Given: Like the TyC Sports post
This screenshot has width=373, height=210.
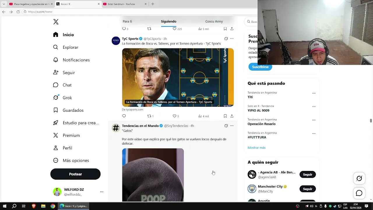Looking at the screenshot, I should click(176, 116).
